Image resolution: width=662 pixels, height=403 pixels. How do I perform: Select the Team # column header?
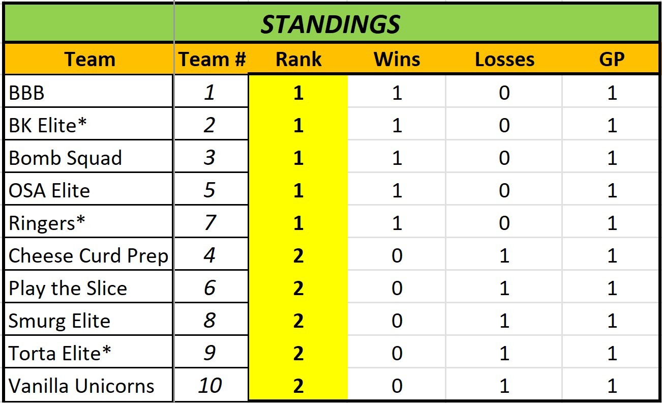point(212,60)
